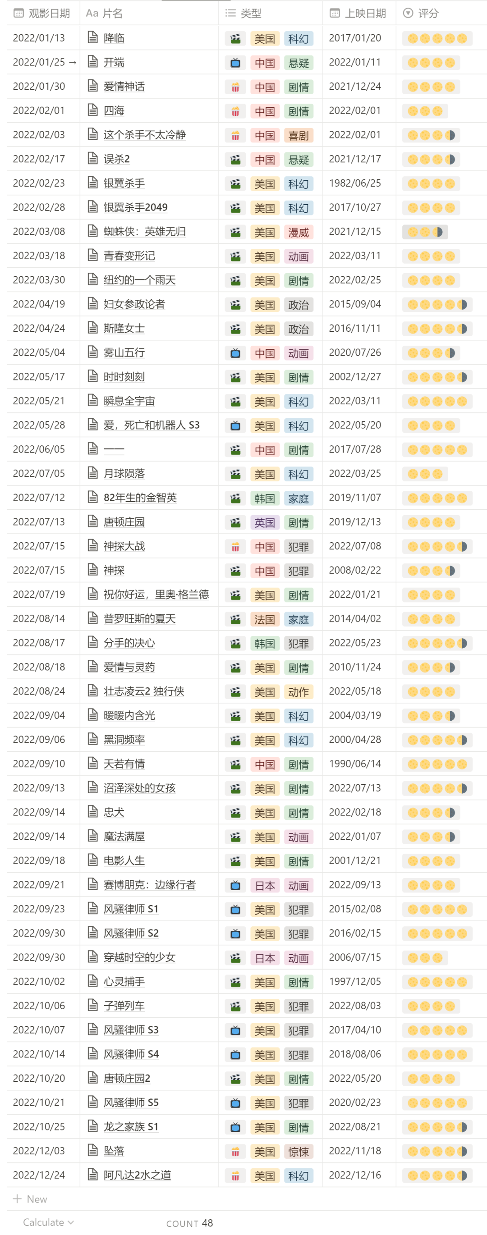Click the TV icon in the 雾山五行 row
Image resolution: width=487 pixels, height=1235 pixels.
coord(235,353)
